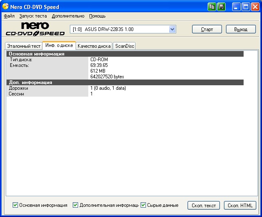Click the Тип диска label
262x217 pixels.
[21, 60]
